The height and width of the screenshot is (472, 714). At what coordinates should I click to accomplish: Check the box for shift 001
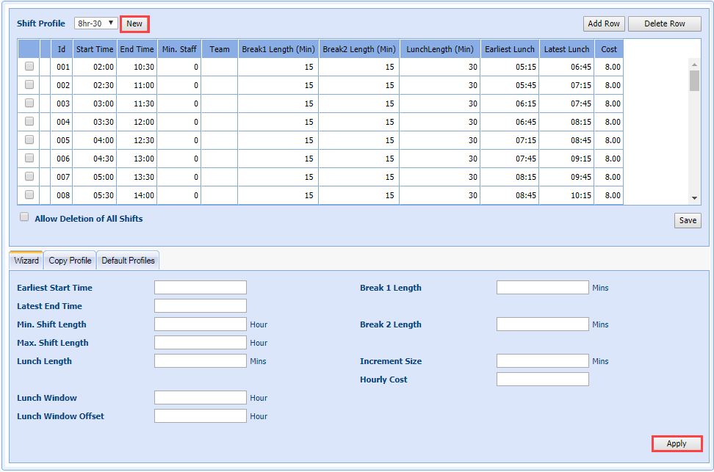(x=29, y=66)
